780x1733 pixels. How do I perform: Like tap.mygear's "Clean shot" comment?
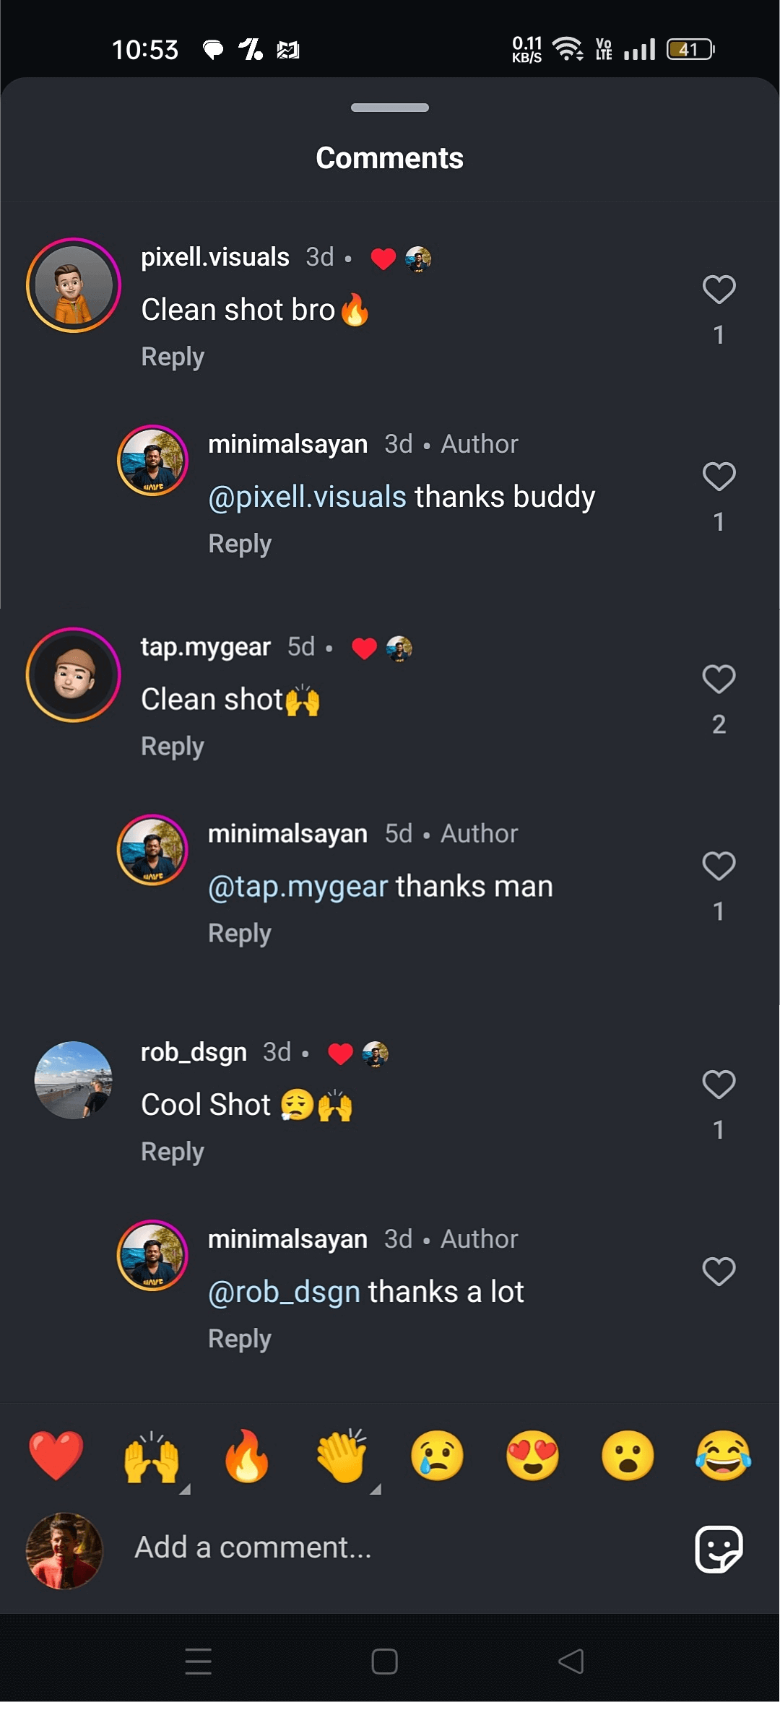pyautogui.click(x=719, y=679)
